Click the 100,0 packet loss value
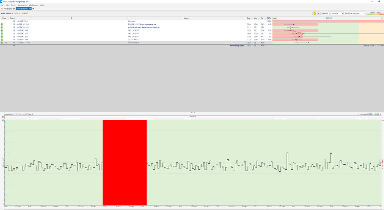 click(x=269, y=21)
